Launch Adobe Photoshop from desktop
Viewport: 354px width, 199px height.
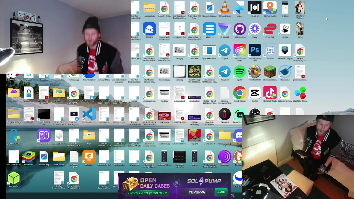coord(255,51)
